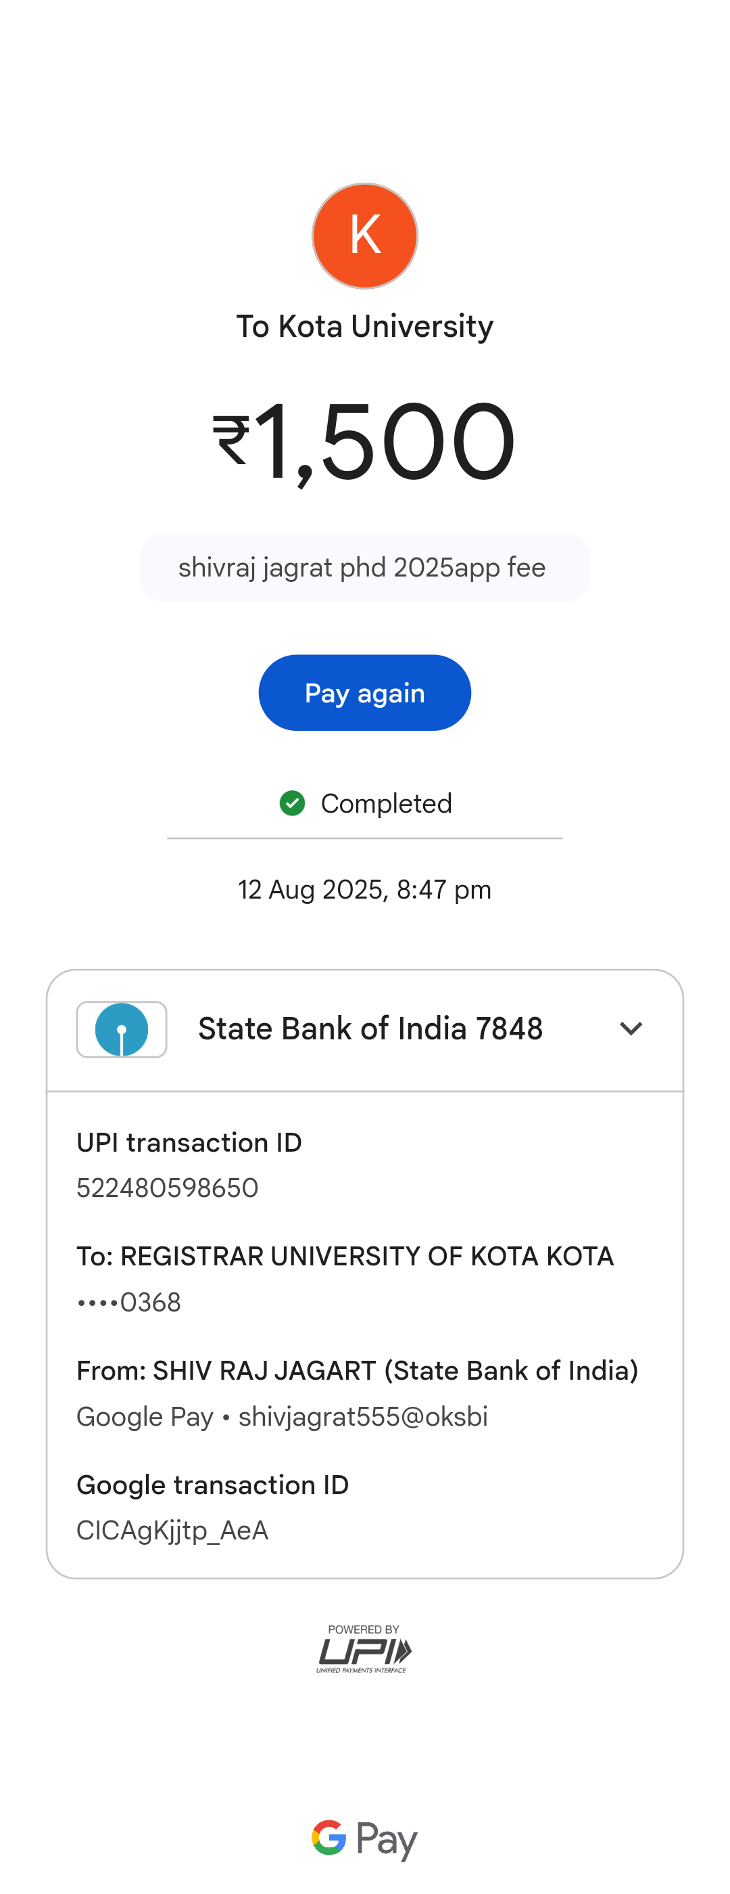
Task: Tap the payment note about phd 2025app fee
Action: click(x=362, y=568)
